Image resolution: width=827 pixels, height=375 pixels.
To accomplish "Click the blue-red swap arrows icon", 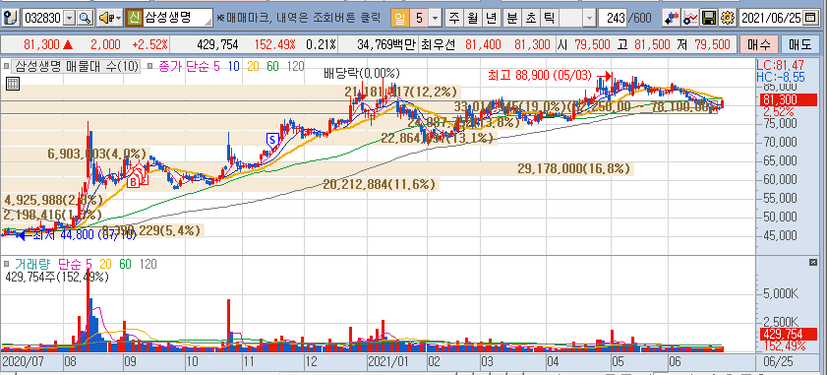I will tap(671, 19).
